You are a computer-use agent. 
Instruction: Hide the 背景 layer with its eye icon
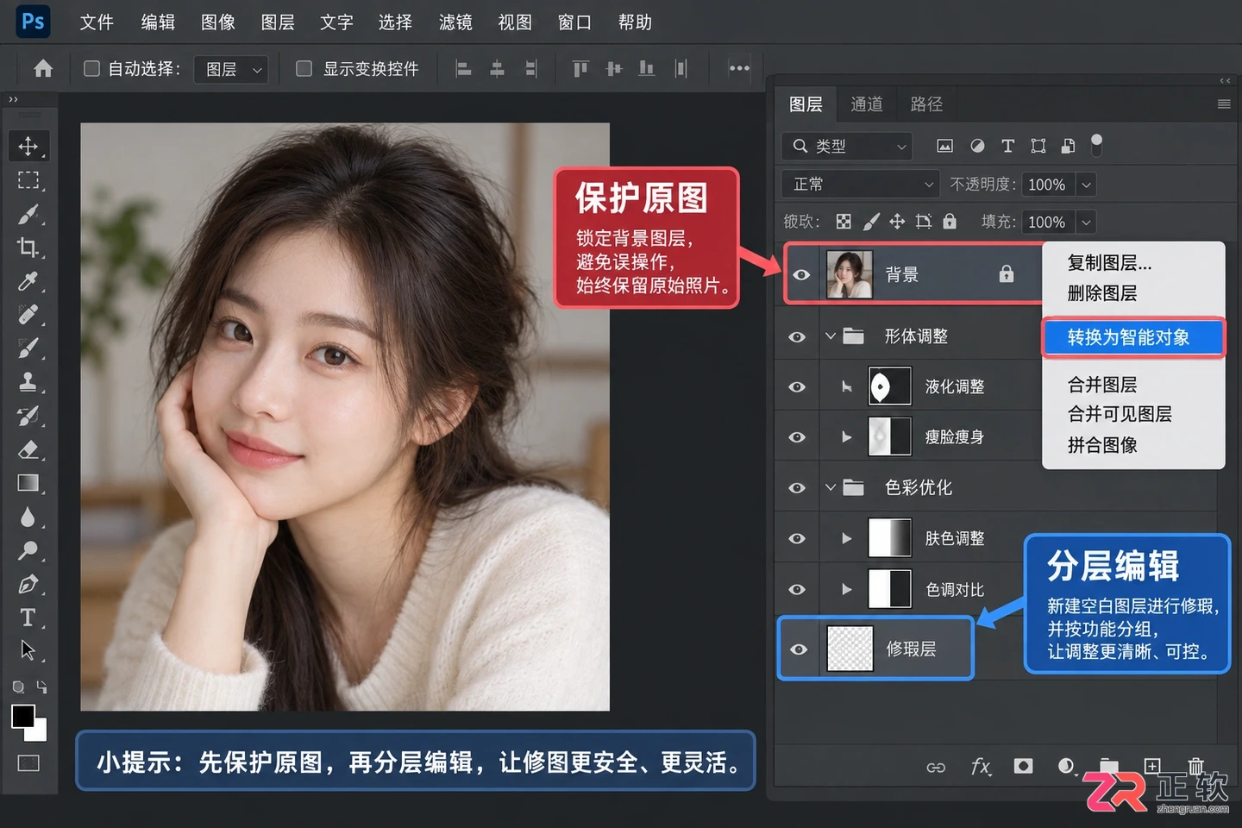click(x=802, y=275)
